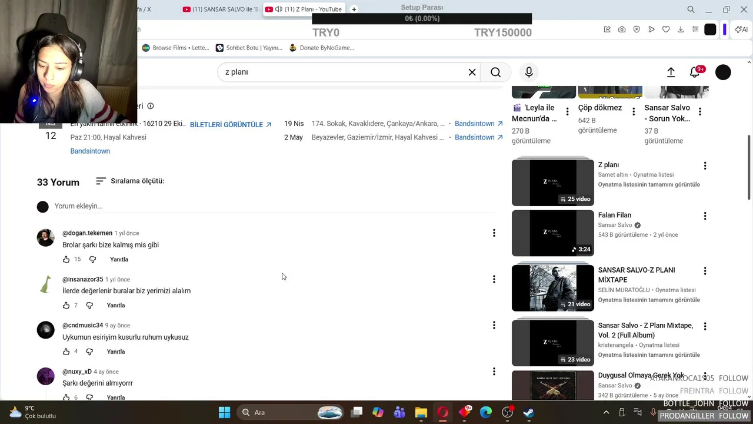The image size is (753, 424).
Task: Open the browser easy setup sliders icon
Action: [695, 29]
